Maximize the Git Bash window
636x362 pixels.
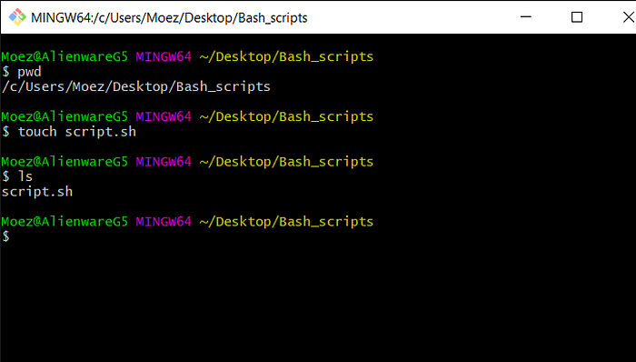577,17
